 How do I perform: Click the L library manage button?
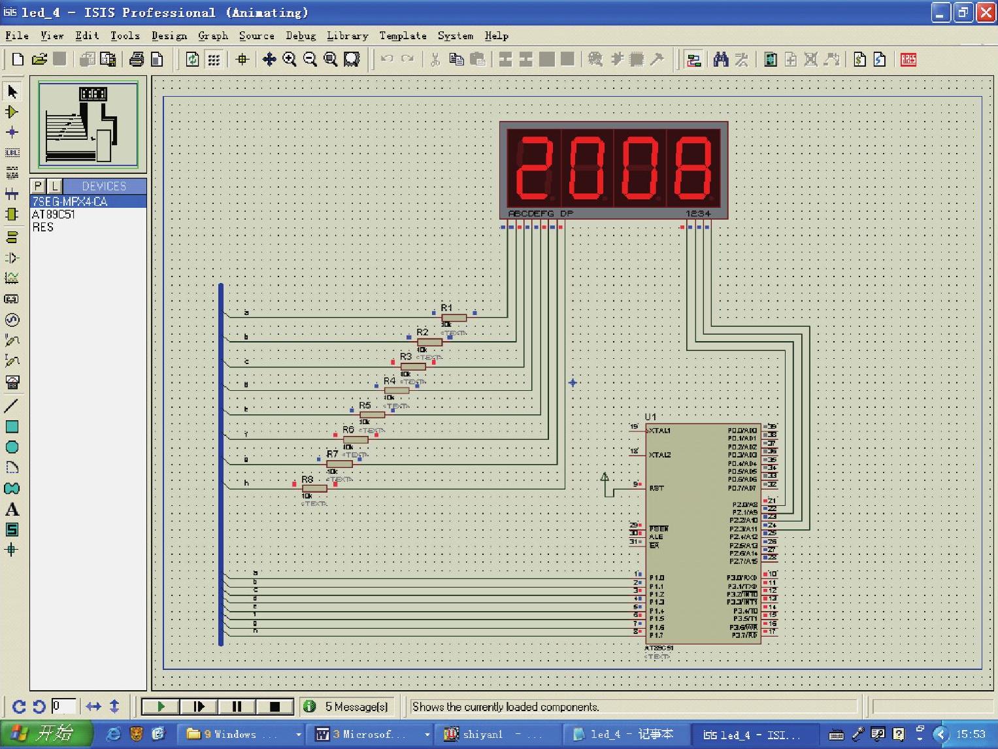[x=55, y=186]
